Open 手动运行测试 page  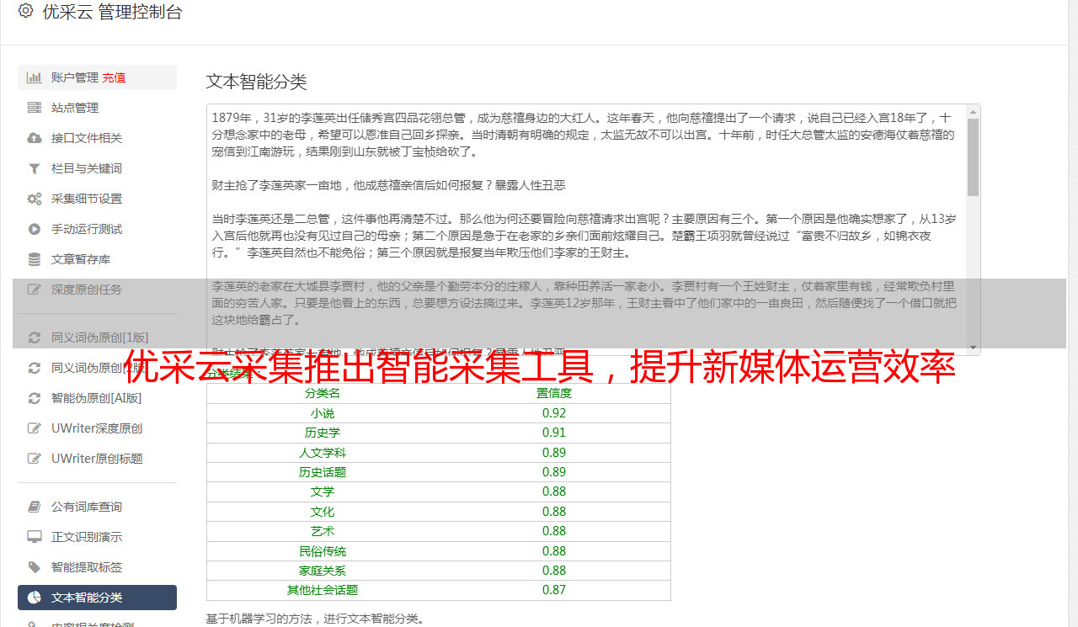(x=97, y=229)
